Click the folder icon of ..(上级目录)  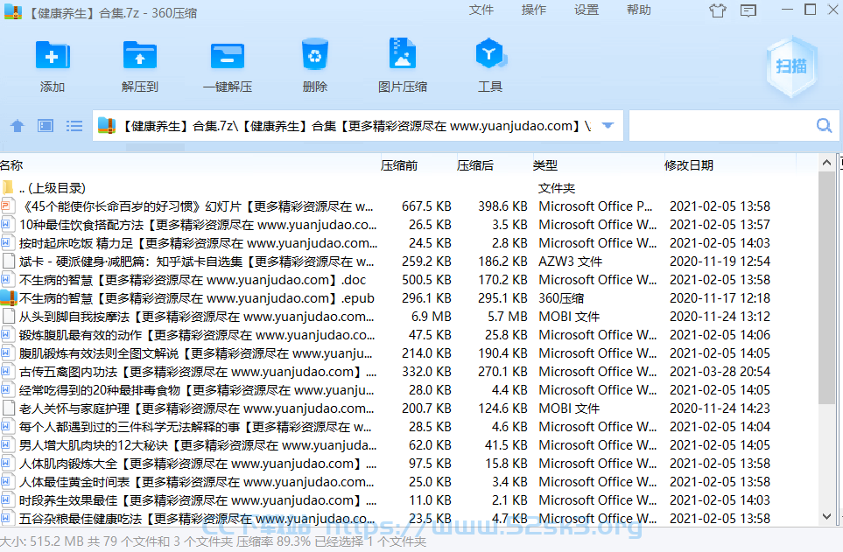[x=8, y=187]
